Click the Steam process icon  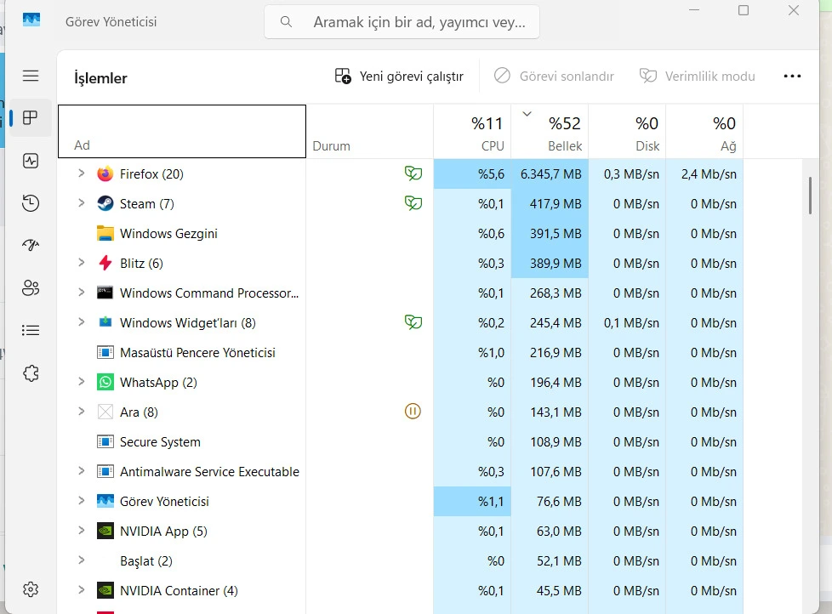pos(105,203)
